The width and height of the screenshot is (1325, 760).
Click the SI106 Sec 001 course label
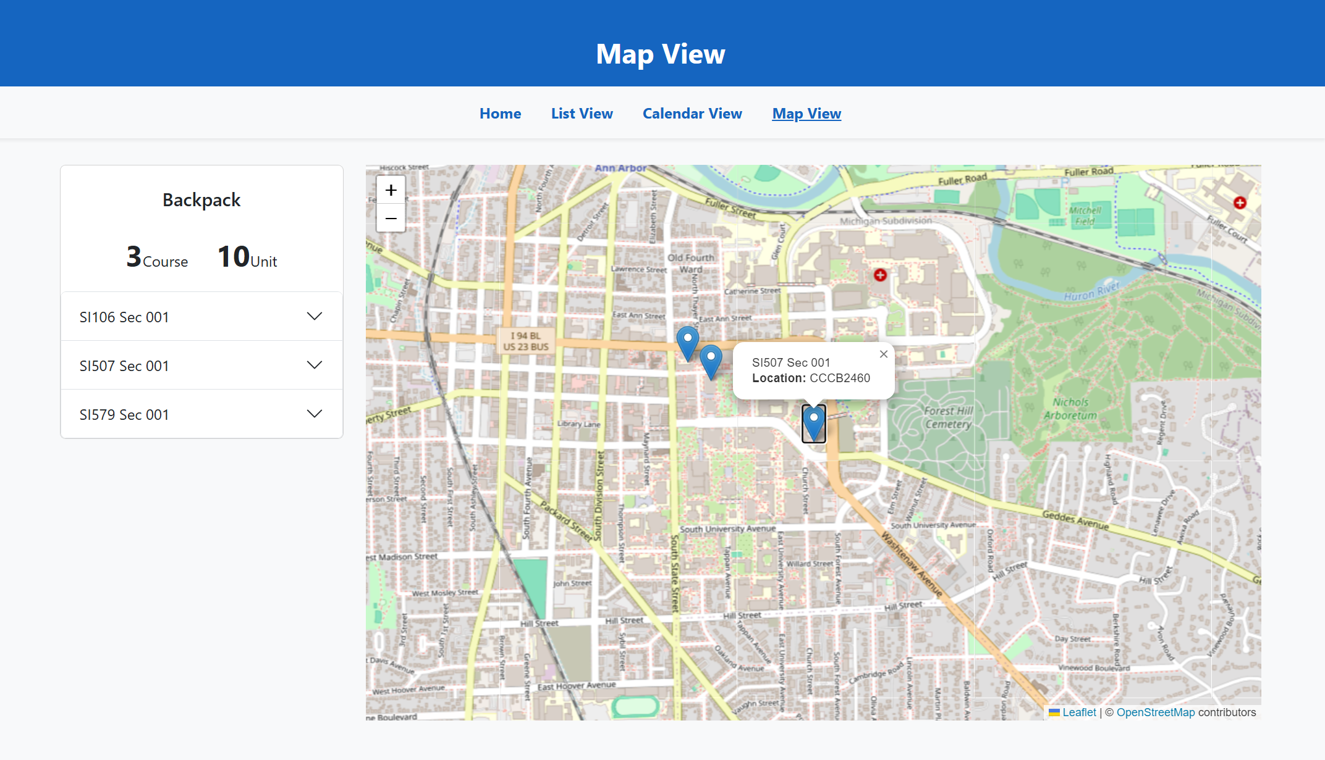124,317
